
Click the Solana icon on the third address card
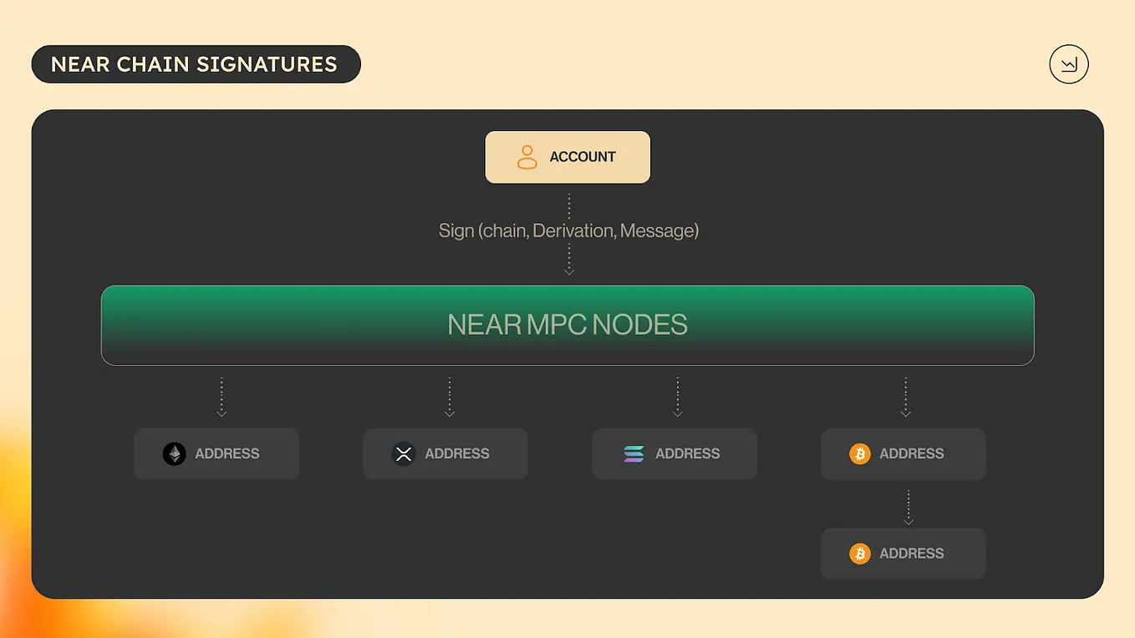tap(633, 453)
